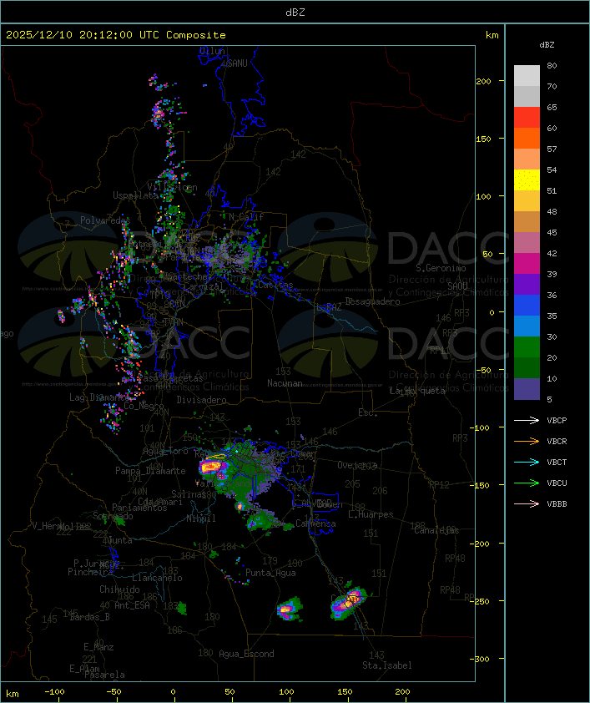590x703 pixels.
Task: Click the 0 tick on the horizontal axis
Action: pos(174,692)
